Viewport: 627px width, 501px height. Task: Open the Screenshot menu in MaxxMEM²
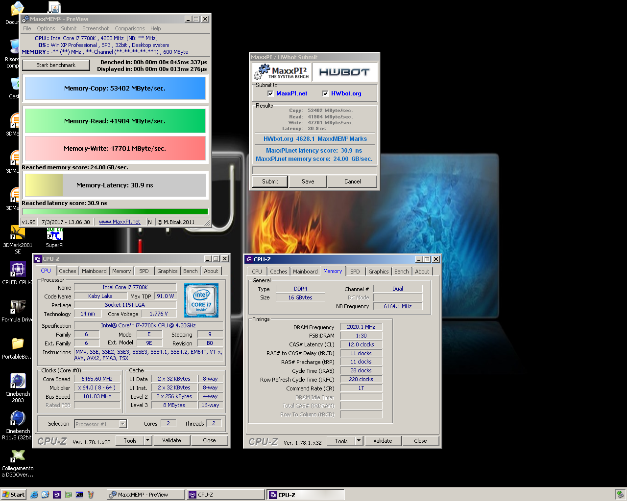[x=96, y=28]
